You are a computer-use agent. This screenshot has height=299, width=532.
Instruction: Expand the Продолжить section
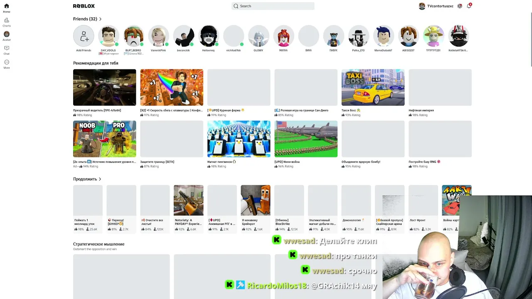click(87, 179)
